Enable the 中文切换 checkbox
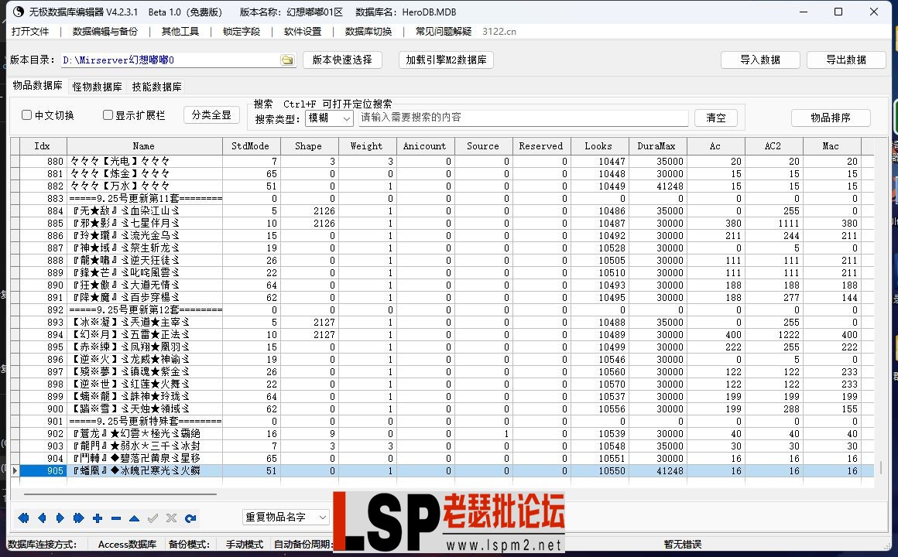Image resolution: width=898 pixels, height=557 pixels. [28, 114]
